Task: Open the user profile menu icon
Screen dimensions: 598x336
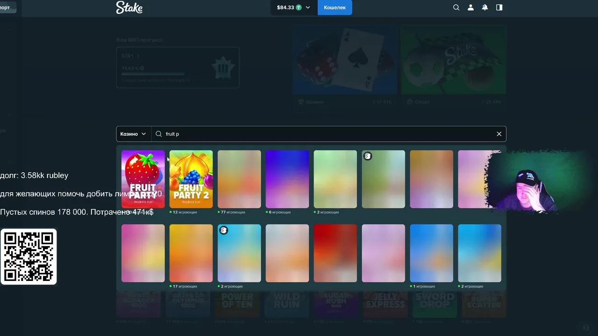Action: [470, 7]
